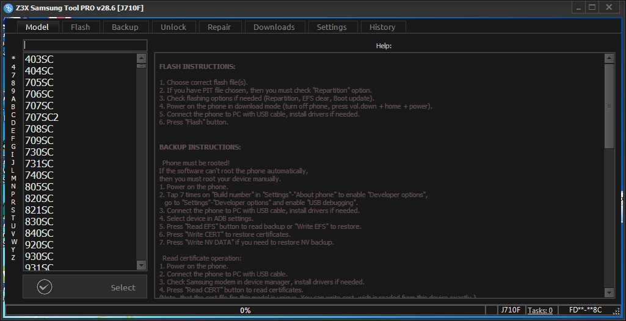Click Help panel scroll up arrow

(x=609, y=59)
